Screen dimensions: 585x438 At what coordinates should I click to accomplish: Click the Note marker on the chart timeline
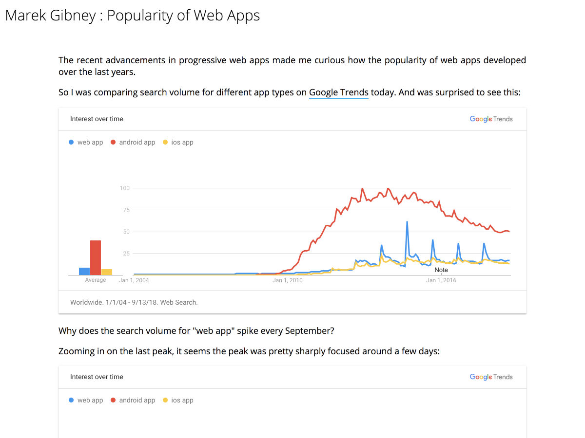click(x=441, y=270)
